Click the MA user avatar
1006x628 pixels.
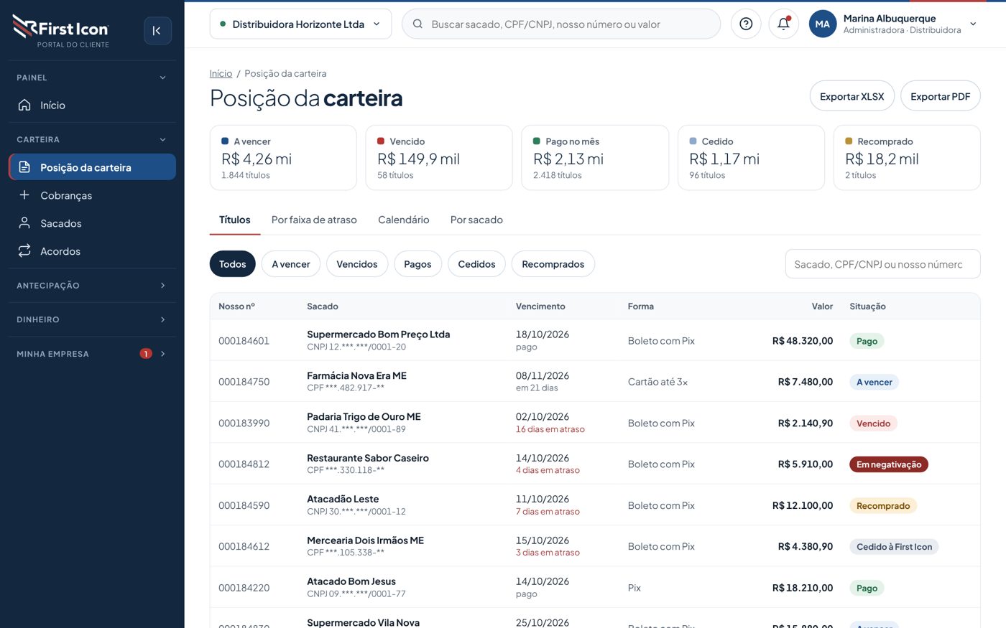(823, 24)
